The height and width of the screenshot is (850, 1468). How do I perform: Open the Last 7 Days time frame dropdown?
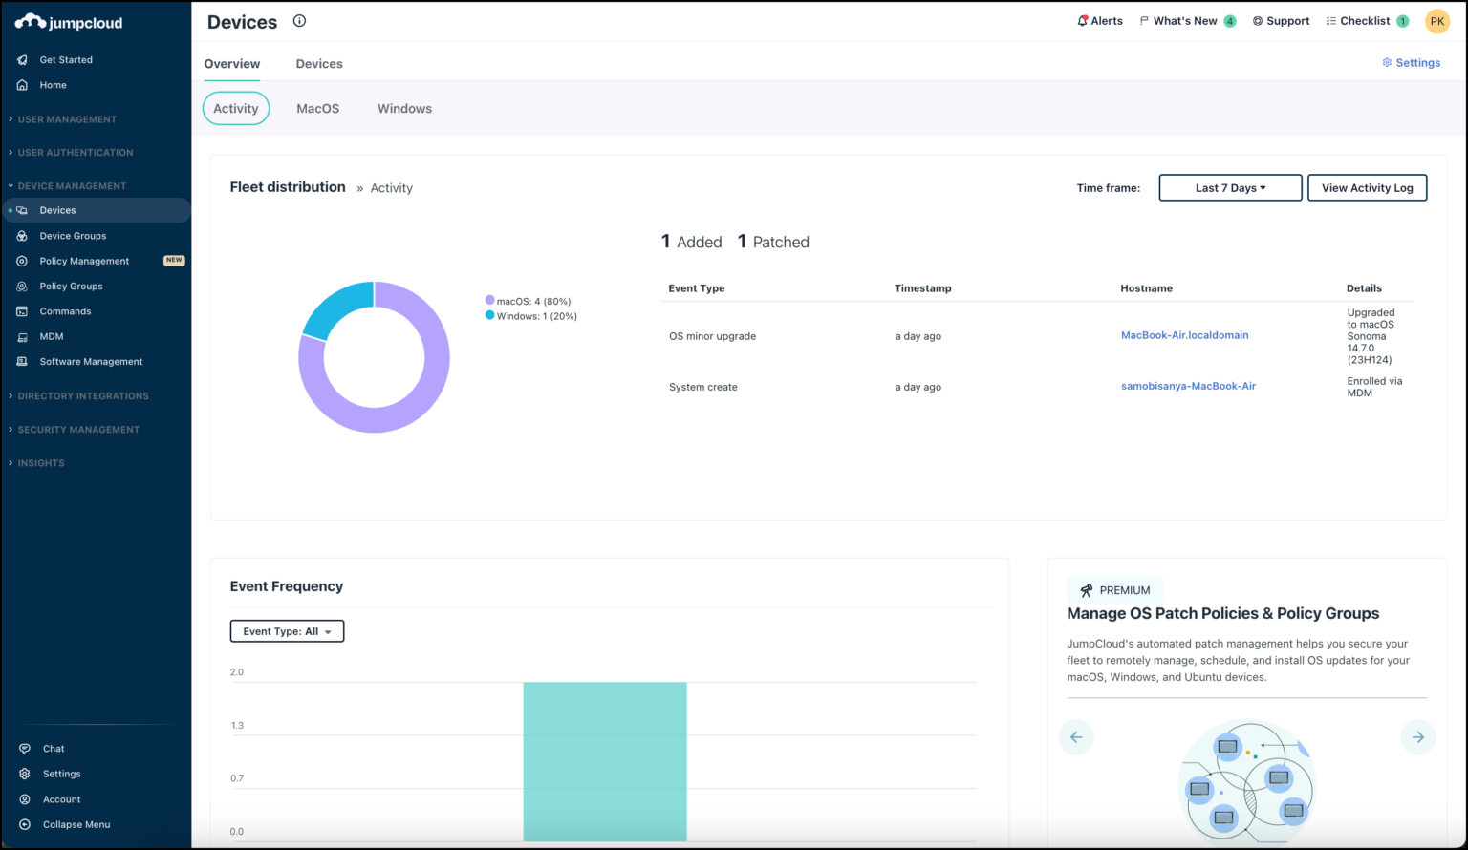tap(1229, 187)
